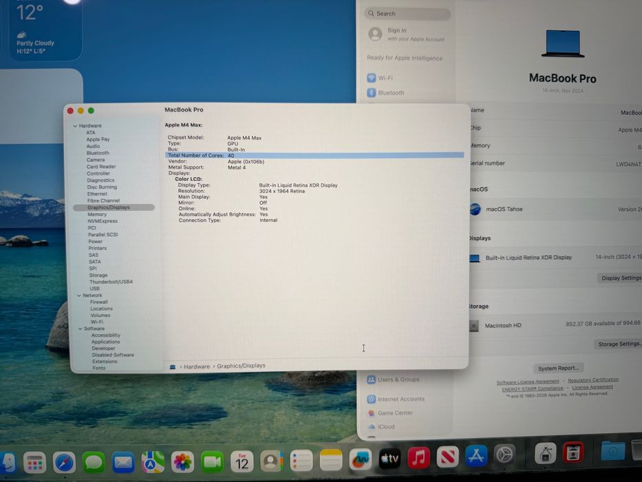The height and width of the screenshot is (482, 642).
Task: Open Notes app in the Dock
Action: [331, 460]
